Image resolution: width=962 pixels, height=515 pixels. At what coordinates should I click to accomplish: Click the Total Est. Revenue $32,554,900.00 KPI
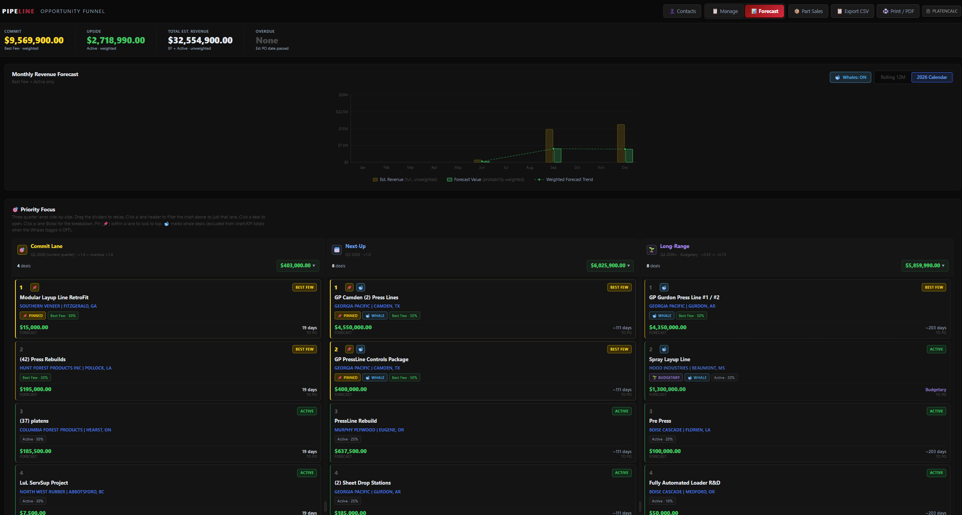coord(200,40)
